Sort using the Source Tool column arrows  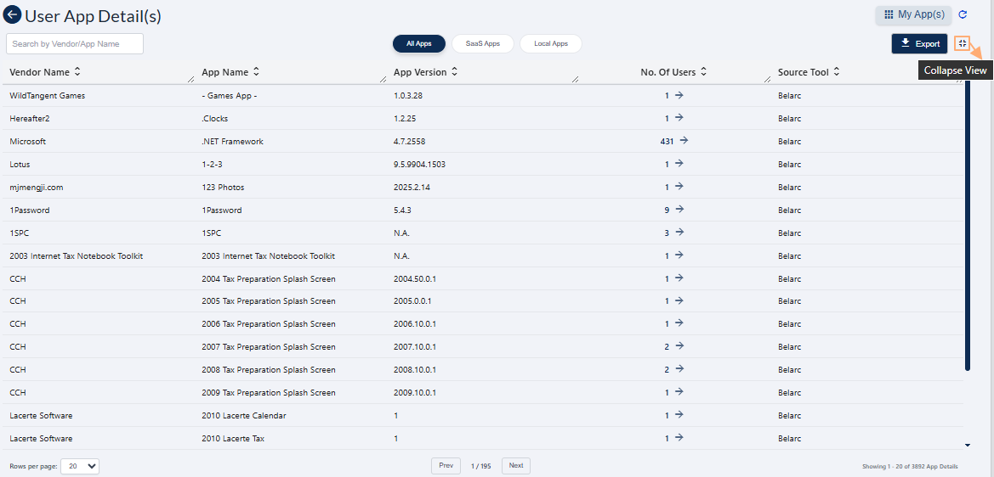tap(836, 72)
